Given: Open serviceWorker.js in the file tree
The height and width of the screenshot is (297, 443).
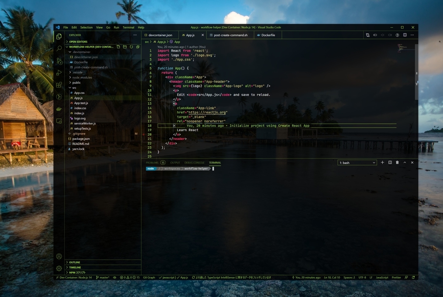Looking at the screenshot, I should (103, 123).
